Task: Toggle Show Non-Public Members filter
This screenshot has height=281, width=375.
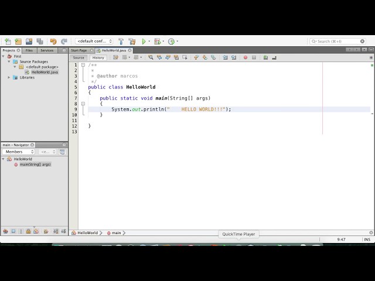Action: [x=29, y=231]
